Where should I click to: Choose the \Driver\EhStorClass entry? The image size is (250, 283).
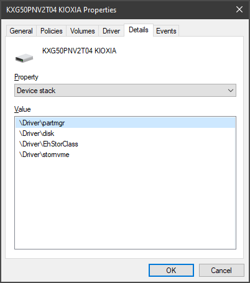point(125,144)
